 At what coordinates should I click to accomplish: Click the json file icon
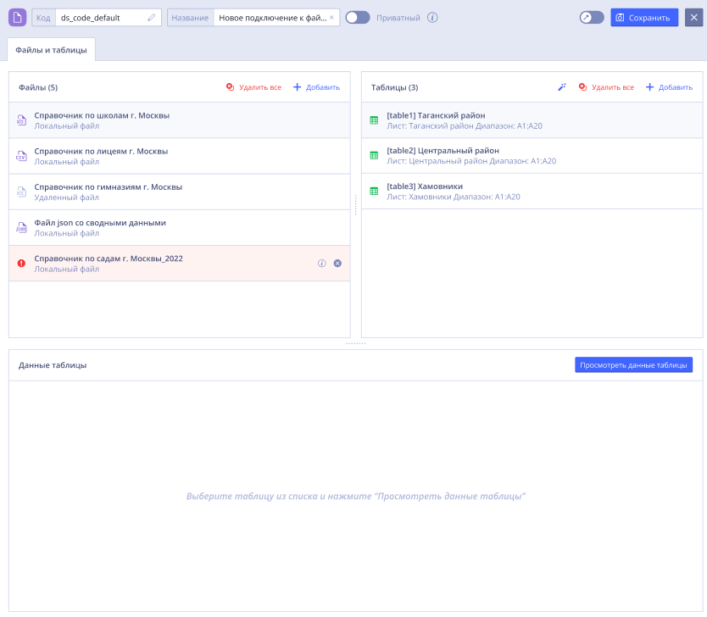pyautogui.click(x=21, y=228)
